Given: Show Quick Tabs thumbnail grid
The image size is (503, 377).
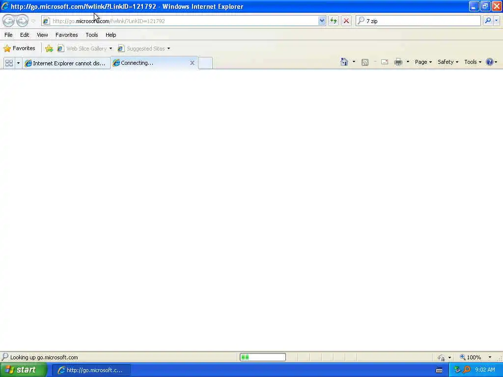Looking at the screenshot, I should point(9,63).
